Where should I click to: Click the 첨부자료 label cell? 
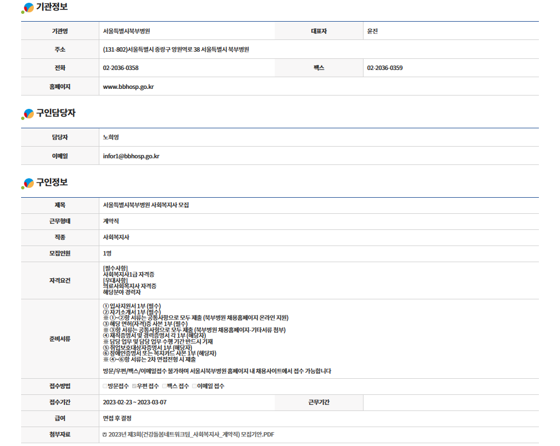pos(60,434)
